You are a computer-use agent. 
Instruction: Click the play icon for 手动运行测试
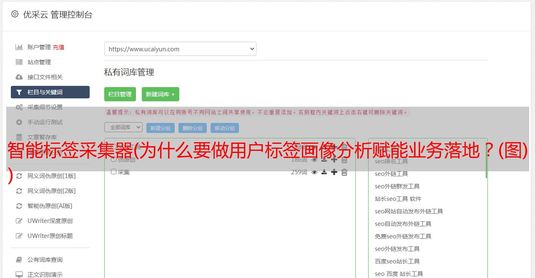pyautogui.click(x=19, y=122)
